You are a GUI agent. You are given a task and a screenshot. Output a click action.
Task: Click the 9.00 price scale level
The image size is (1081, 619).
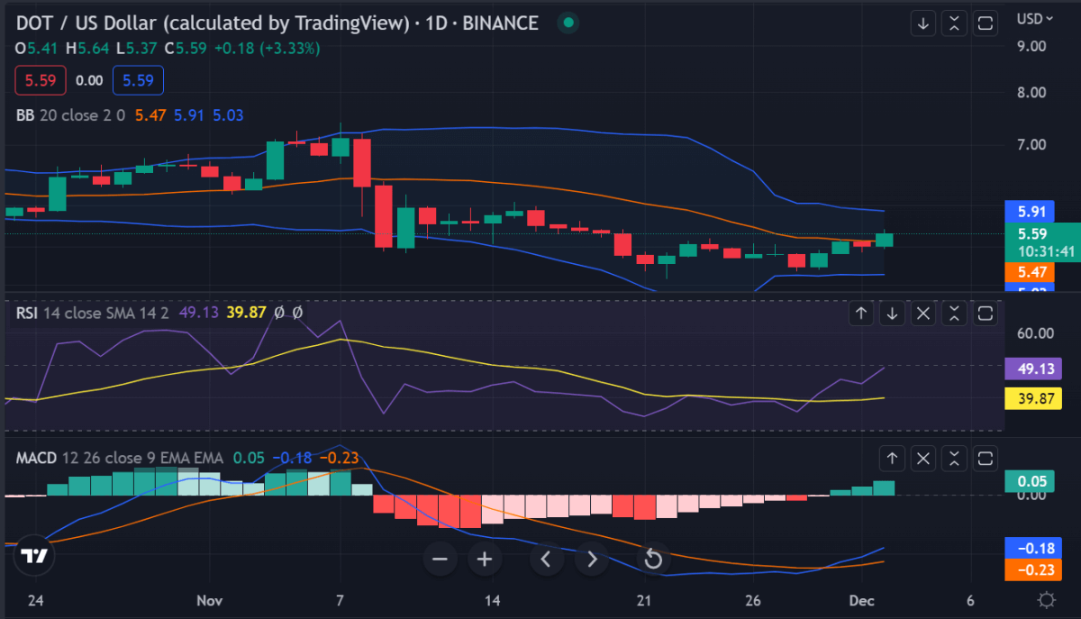pyautogui.click(x=1031, y=45)
